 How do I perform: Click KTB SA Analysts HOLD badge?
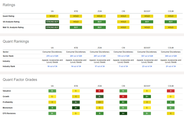[x=76, y=22]
